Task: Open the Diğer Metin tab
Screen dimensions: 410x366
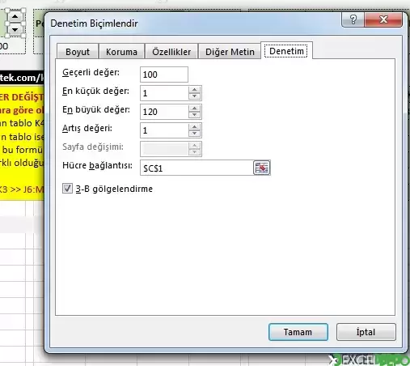Action: [x=230, y=52]
